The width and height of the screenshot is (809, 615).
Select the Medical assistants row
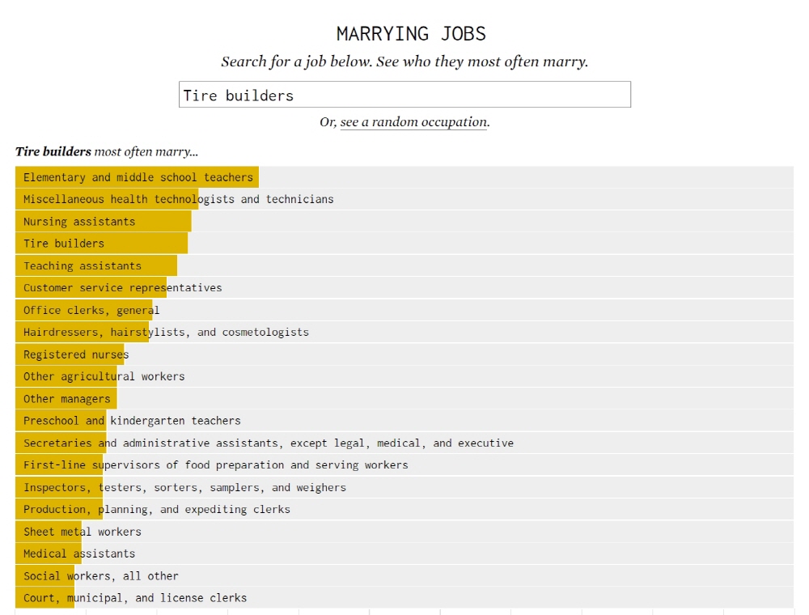click(79, 554)
